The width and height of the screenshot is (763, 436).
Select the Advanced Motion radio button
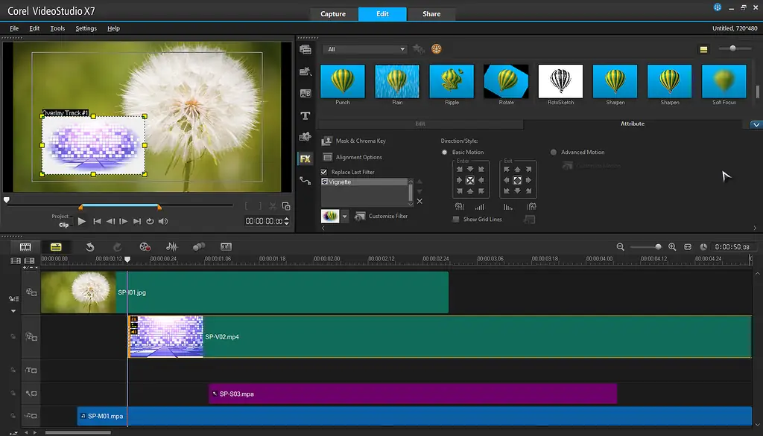click(554, 153)
